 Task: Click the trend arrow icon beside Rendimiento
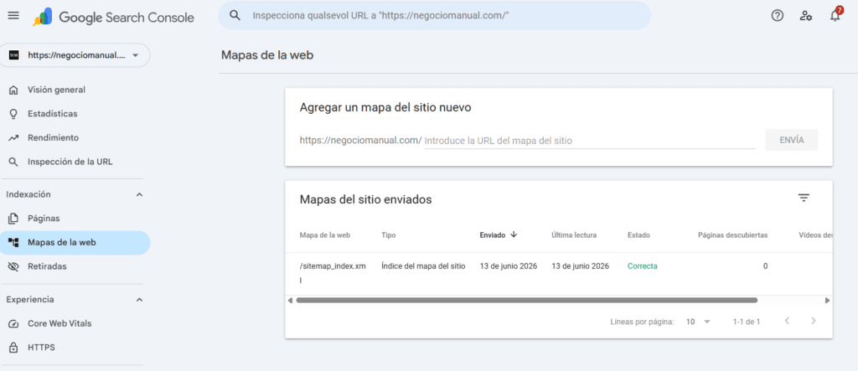point(14,138)
